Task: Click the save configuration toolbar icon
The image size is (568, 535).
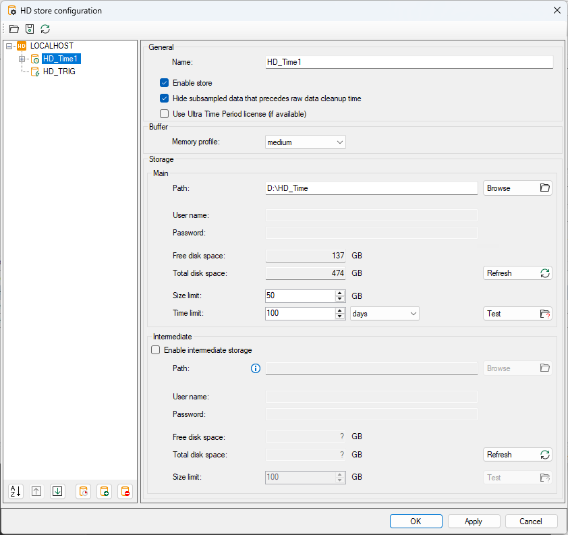Action: 30,29
